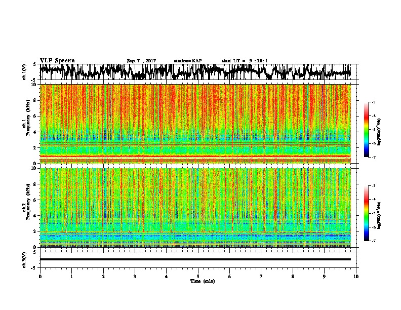Click time axis tick label "2"

pos(103,277)
